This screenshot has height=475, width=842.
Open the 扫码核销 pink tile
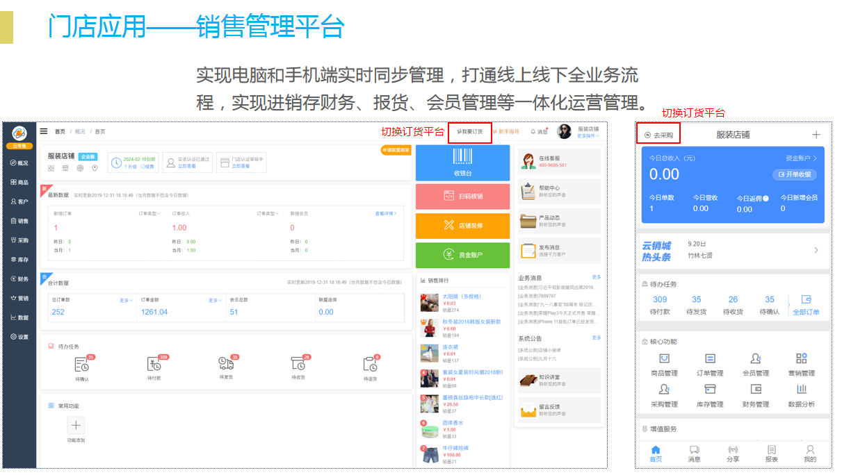tap(463, 197)
